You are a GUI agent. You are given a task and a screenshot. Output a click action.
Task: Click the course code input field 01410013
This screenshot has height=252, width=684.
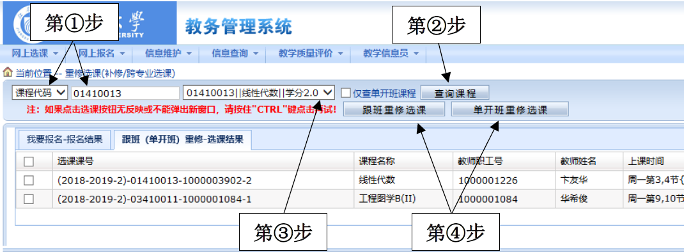(x=126, y=93)
